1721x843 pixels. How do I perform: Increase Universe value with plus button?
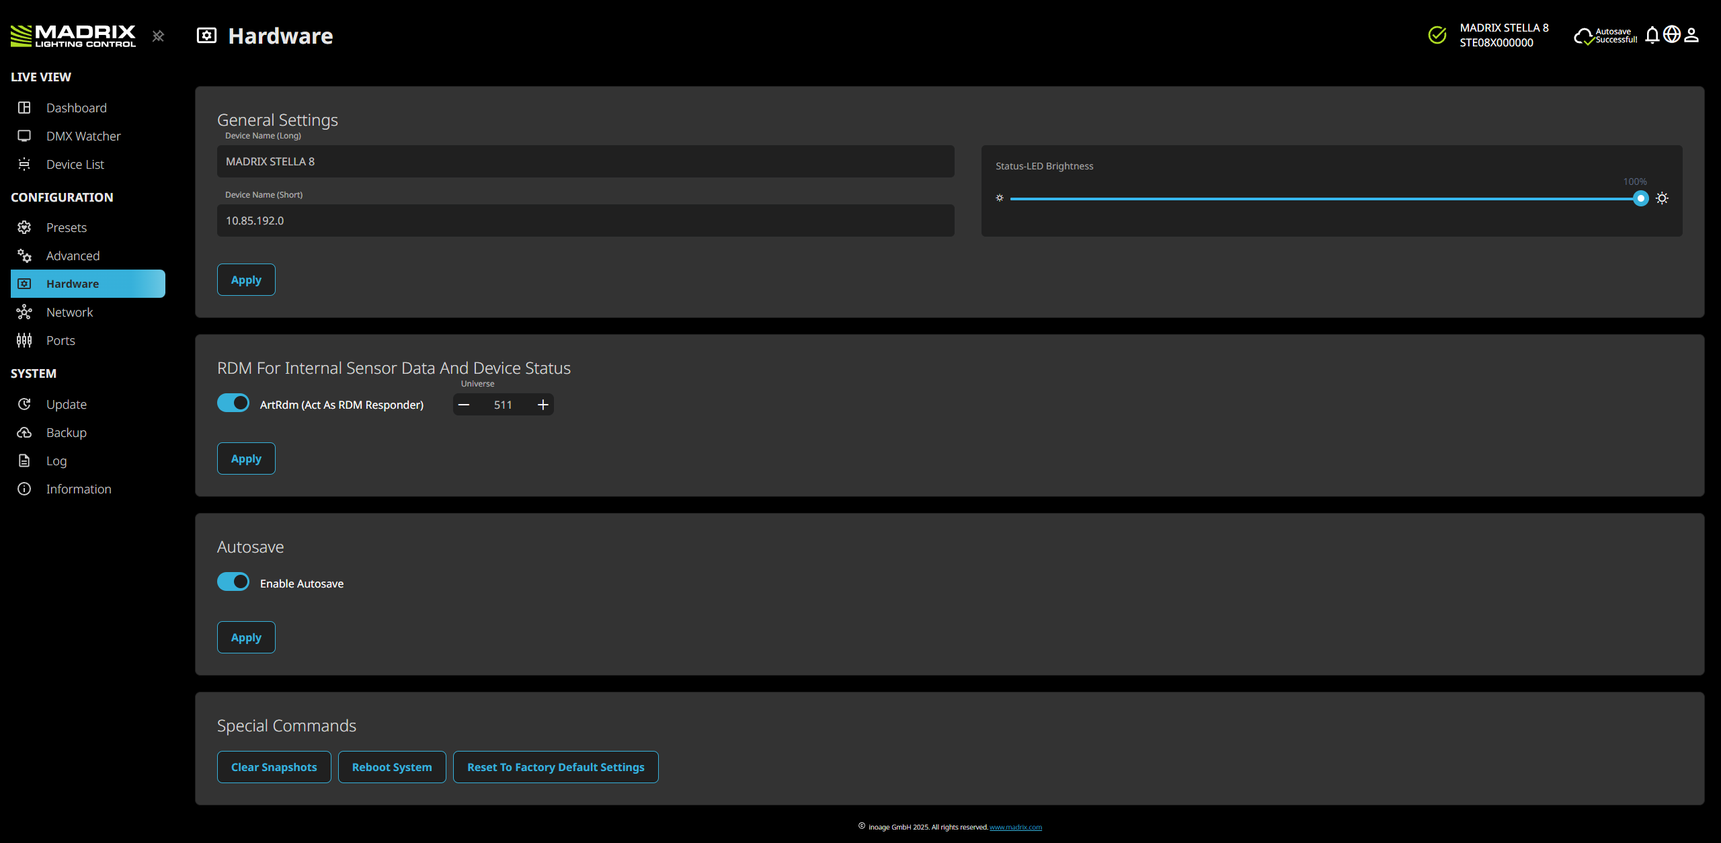click(543, 405)
